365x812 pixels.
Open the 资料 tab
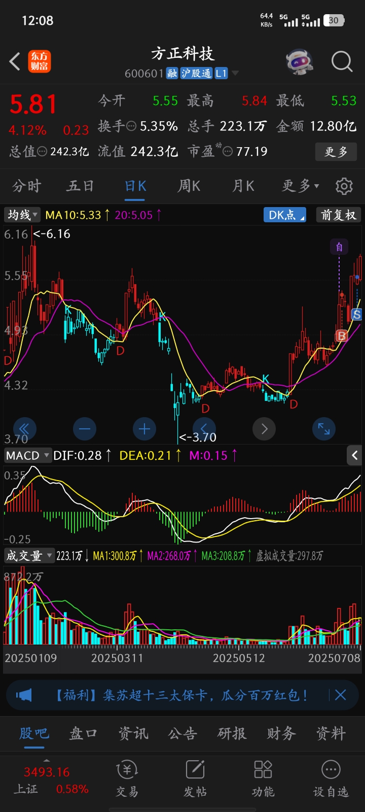point(331,733)
